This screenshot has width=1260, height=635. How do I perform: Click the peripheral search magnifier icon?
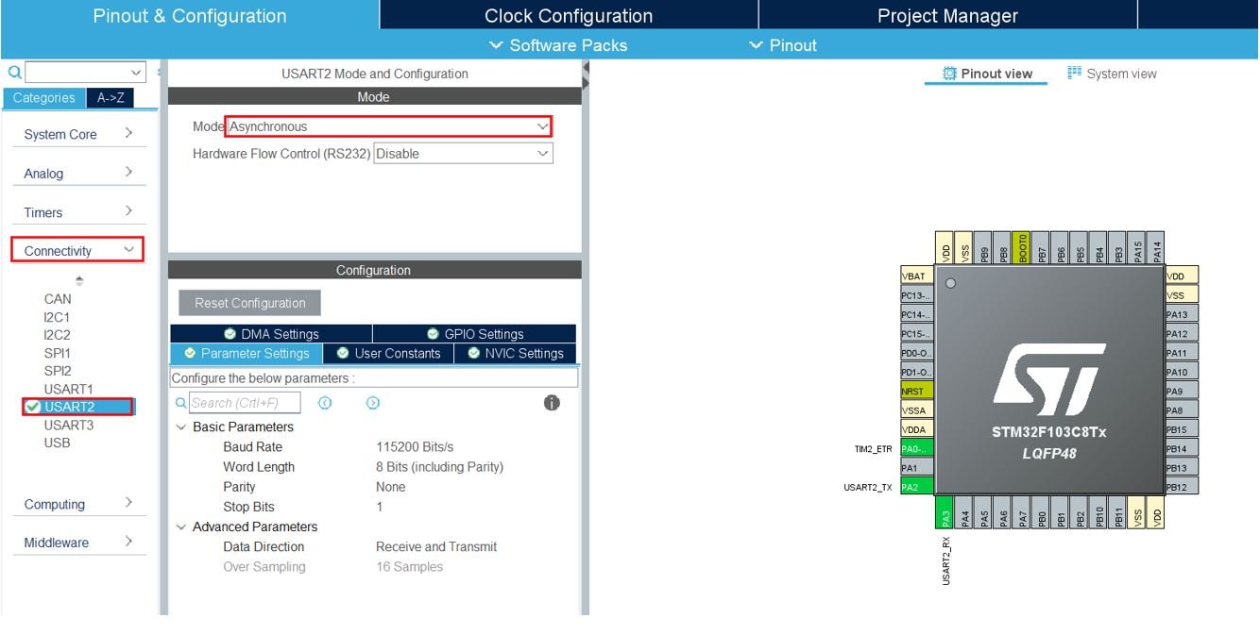tap(13, 72)
